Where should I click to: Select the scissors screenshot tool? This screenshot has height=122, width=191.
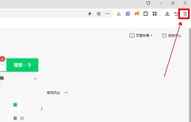[119, 14]
